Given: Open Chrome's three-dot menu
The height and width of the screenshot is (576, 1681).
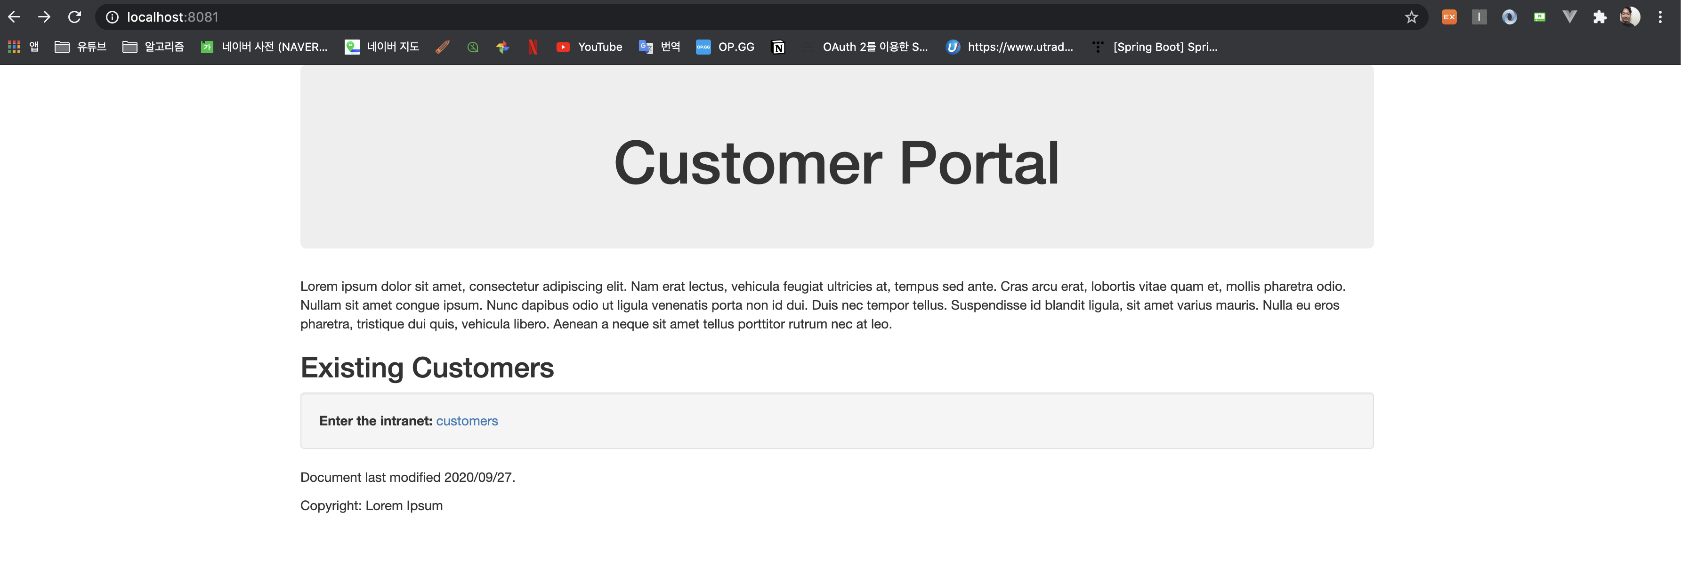Looking at the screenshot, I should point(1660,17).
